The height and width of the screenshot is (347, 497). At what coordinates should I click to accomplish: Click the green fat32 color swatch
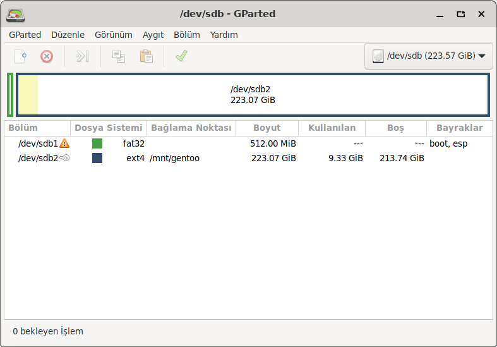[97, 143]
